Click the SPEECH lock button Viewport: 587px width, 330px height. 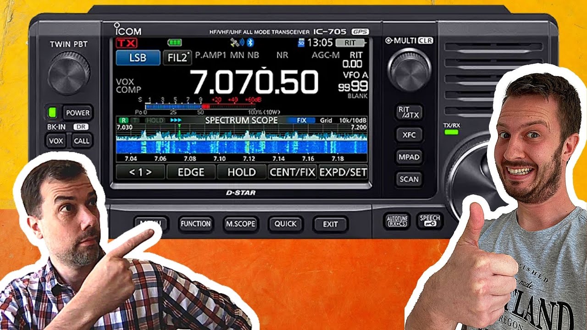pos(430,221)
